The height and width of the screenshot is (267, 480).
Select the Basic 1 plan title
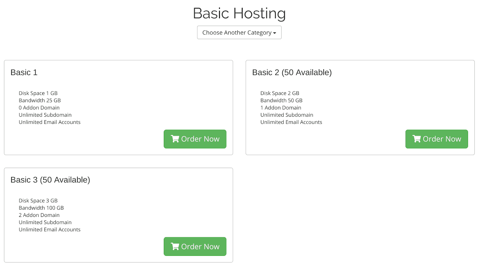click(24, 72)
